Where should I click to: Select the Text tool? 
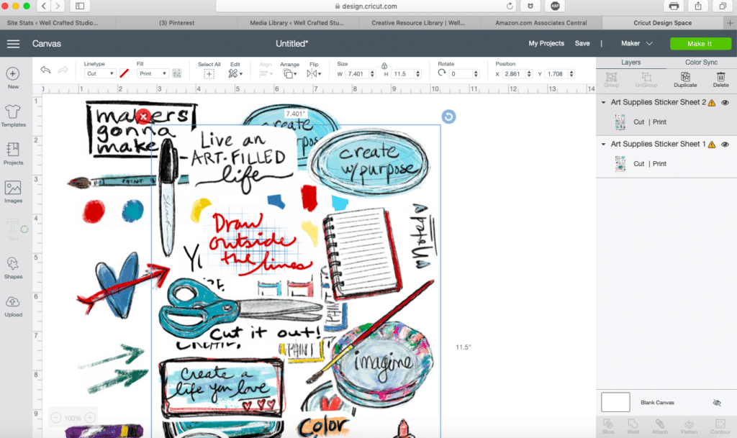[13, 230]
